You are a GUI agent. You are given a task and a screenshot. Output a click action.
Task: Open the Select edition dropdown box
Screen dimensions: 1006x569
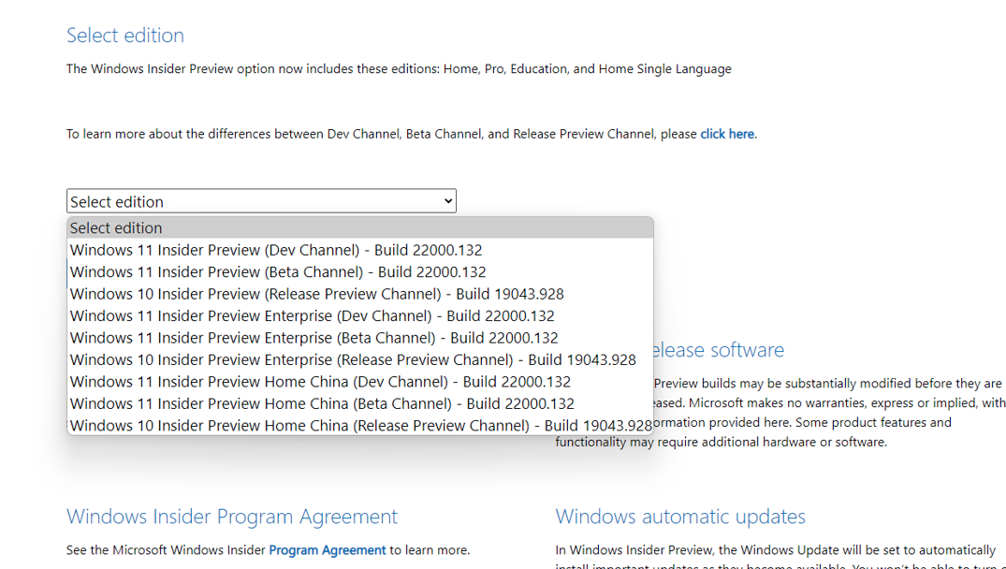[x=261, y=201]
